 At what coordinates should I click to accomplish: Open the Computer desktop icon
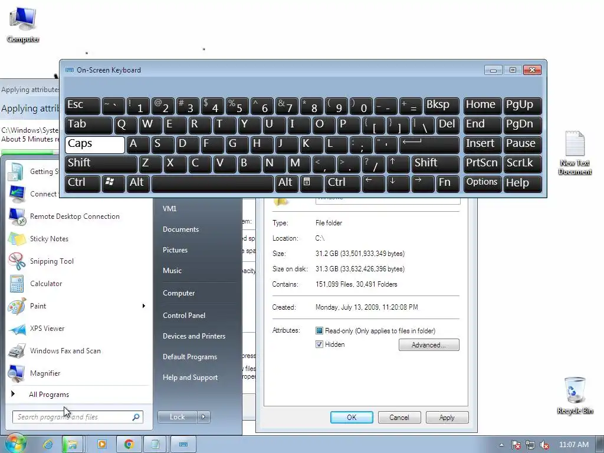pos(23,24)
